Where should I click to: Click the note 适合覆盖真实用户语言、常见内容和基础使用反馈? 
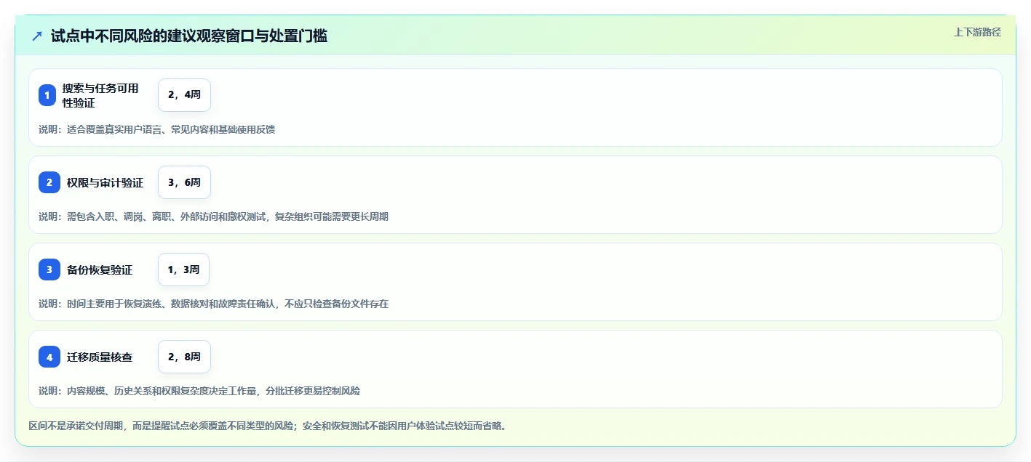[156, 129]
